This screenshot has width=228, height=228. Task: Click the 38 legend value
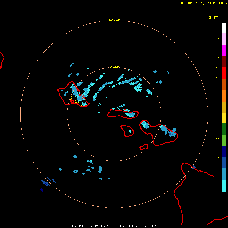pos(218,98)
